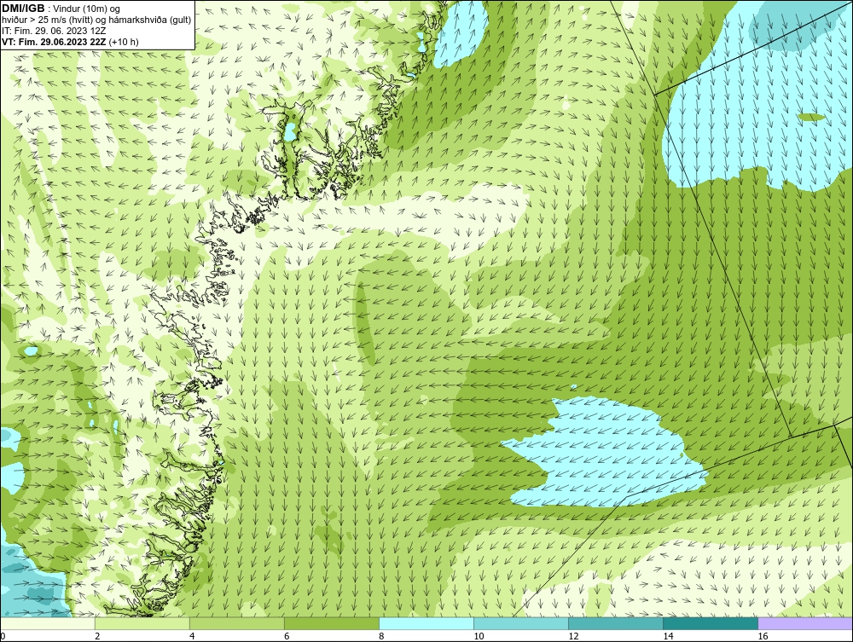853x642 pixels.
Task: Select the dark teal 14–16 legend swatch
Action: (x=711, y=623)
